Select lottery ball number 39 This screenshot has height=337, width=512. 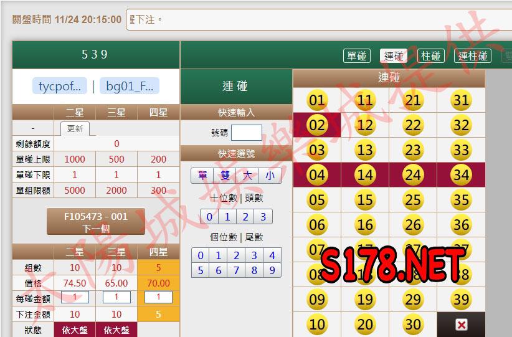(x=461, y=300)
